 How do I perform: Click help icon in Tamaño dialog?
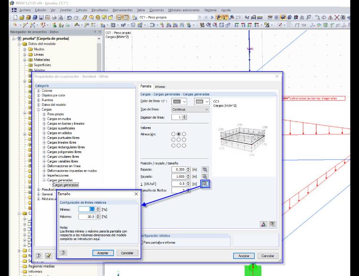pyautogui.click(x=63, y=253)
